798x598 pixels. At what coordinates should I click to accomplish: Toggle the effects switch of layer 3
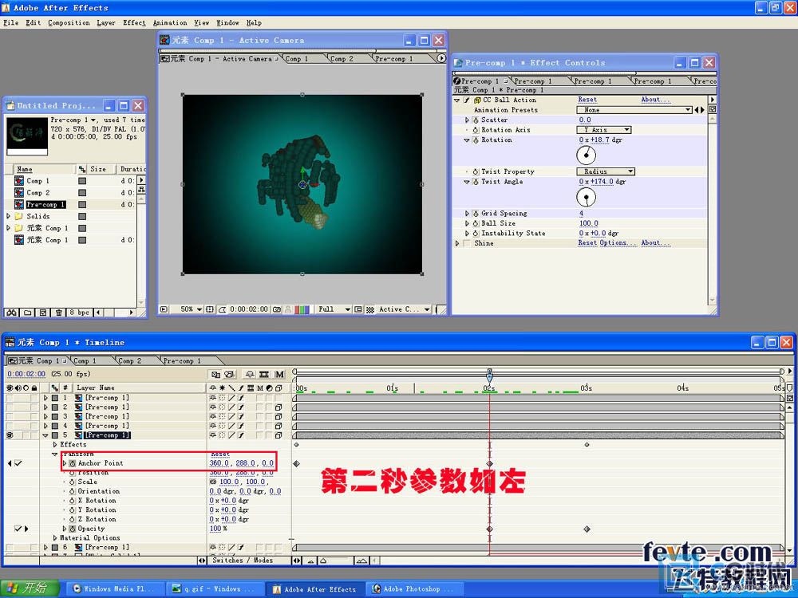pyautogui.click(x=241, y=416)
